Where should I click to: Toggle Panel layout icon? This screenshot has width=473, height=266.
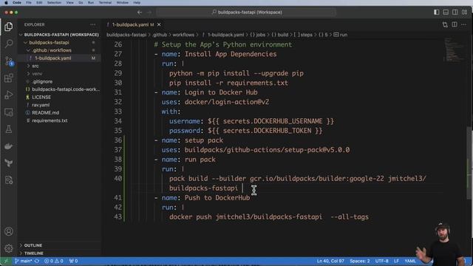click(x=446, y=12)
